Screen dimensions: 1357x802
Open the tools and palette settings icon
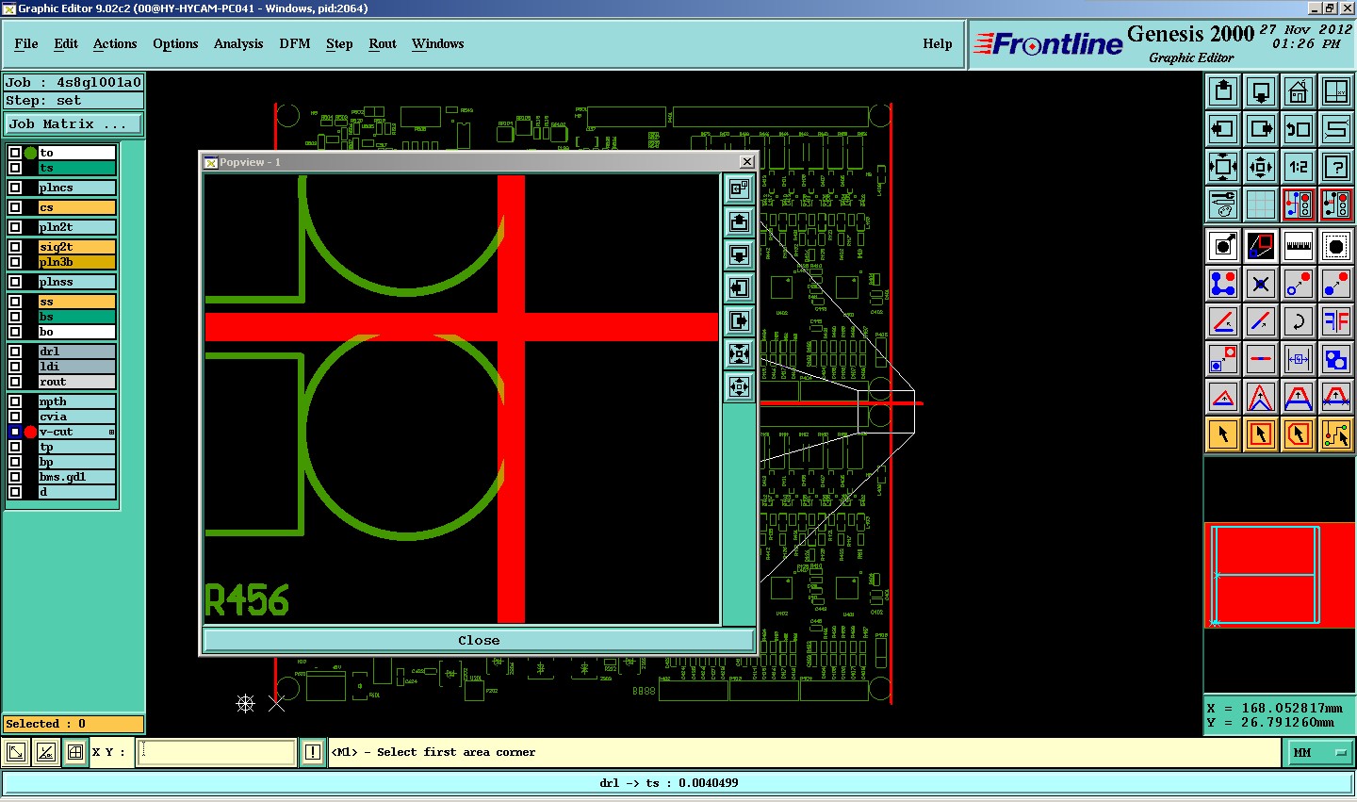click(x=1223, y=205)
